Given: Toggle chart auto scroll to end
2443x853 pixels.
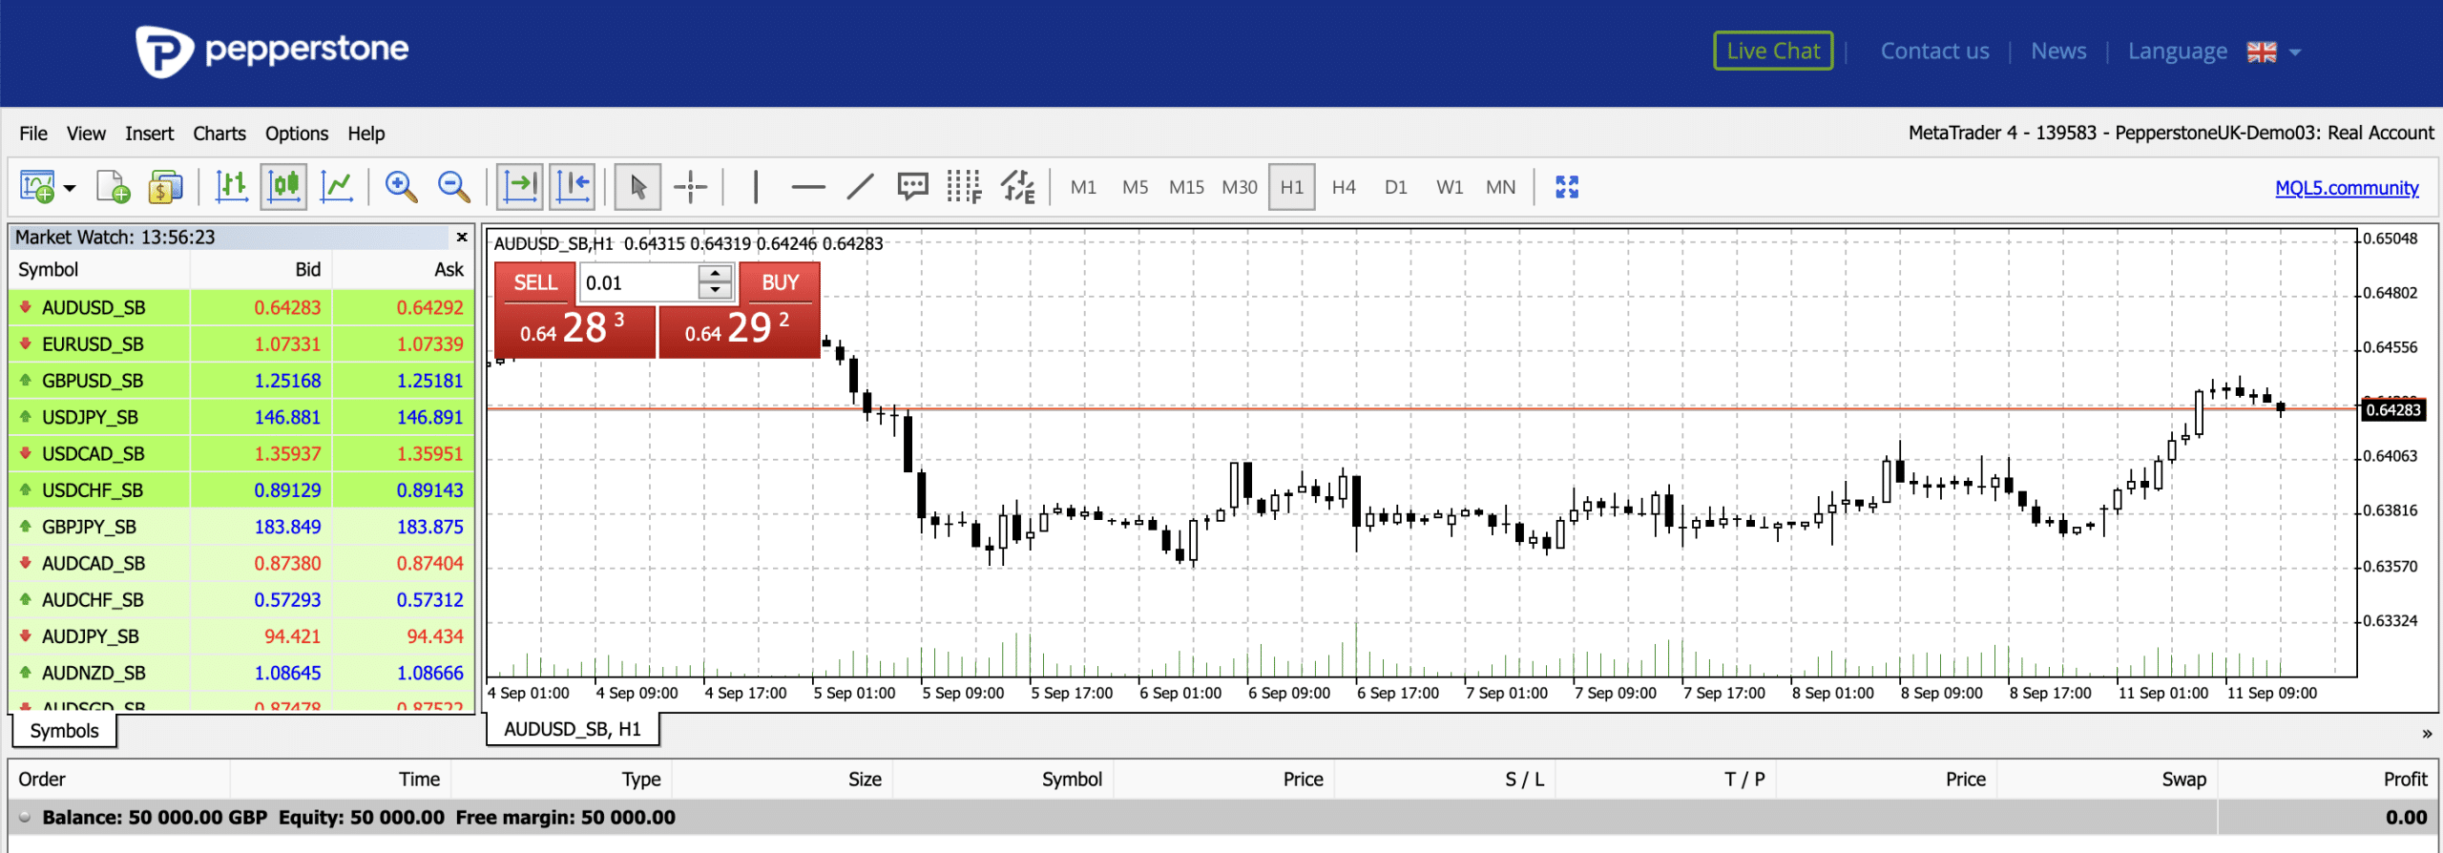Looking at the screenshot, I should 520,187.
